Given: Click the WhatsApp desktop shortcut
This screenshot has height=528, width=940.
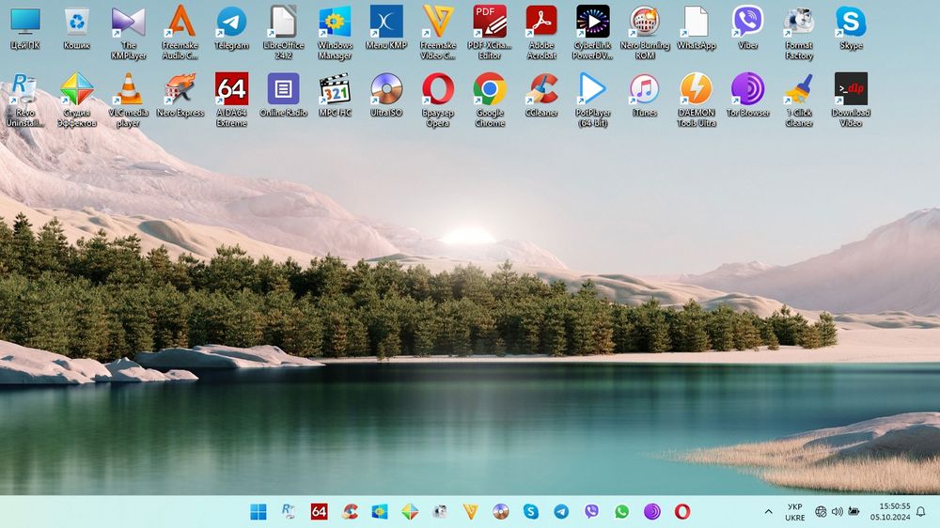Looking at the screenshot, I should tap(696, 29).
